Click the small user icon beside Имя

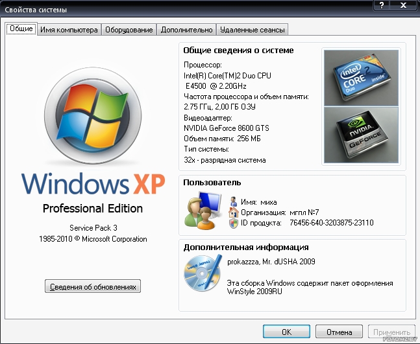[233, 201]
